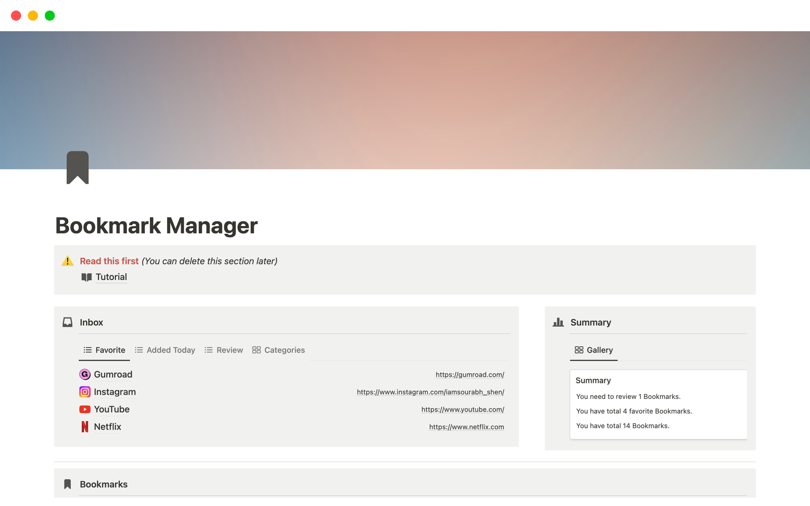Click the Bookmarks section bookmark icon
The width and height of the screenshot is (810, 506).
[x=67, y=484]
